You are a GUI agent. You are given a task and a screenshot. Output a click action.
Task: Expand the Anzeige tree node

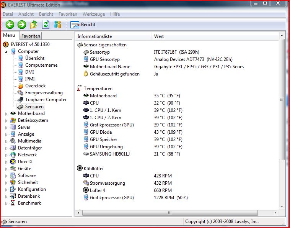click(x=6, y=135)
